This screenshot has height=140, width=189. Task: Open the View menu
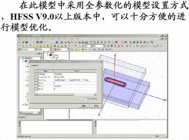(x=31, y=39)
